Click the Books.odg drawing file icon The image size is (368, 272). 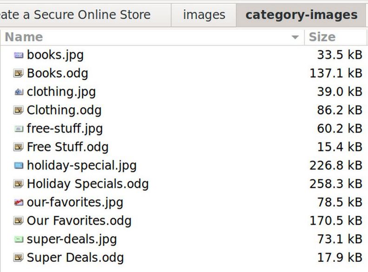click(x=19, y=73)
